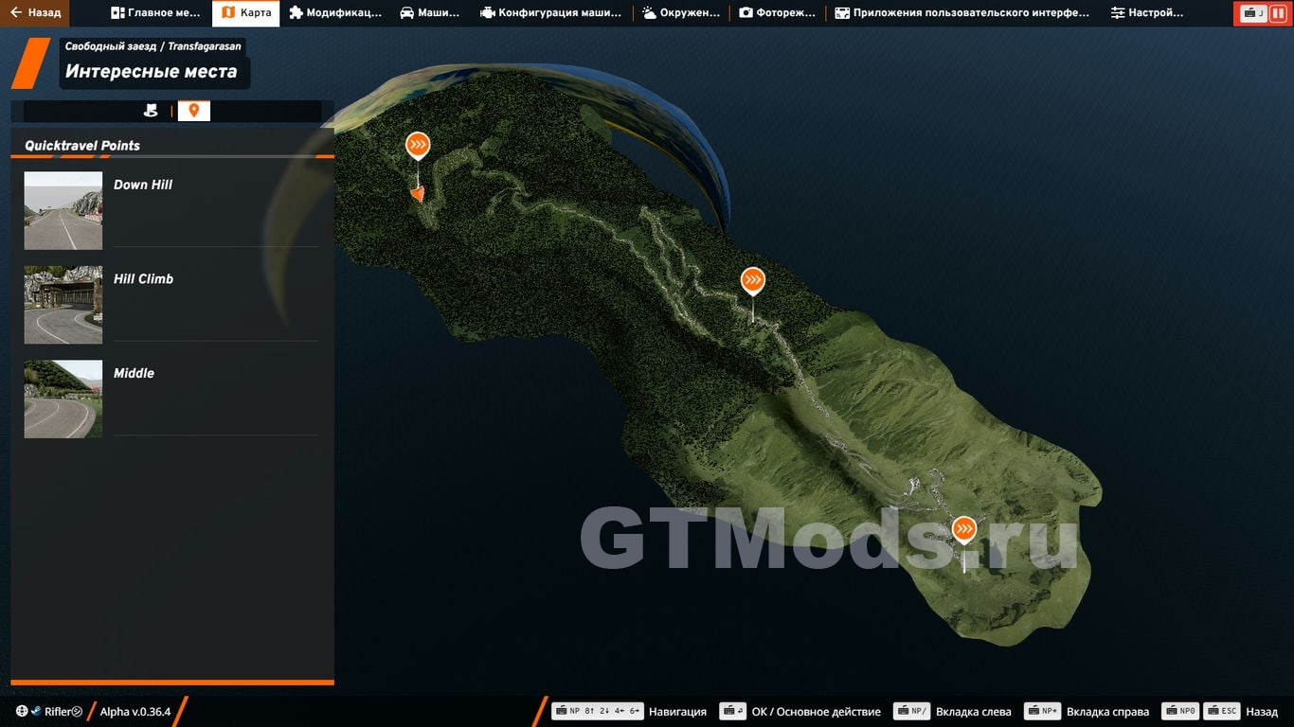
Task: Select the Карта tab
Action: 245,13
